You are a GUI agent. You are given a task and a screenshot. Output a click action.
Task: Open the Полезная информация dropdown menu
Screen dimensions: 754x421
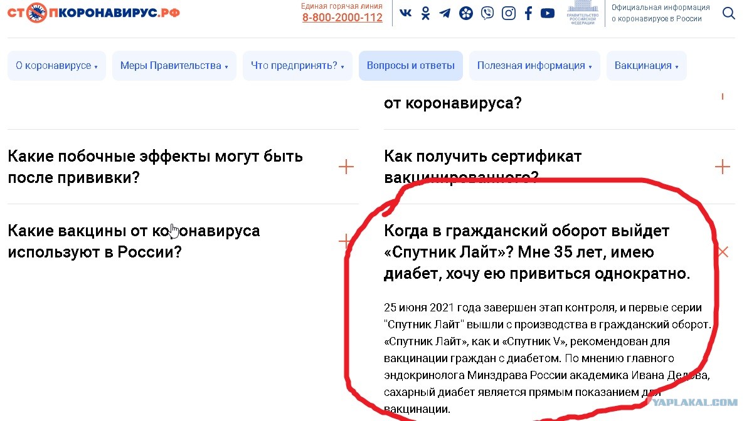pos(534,66)
